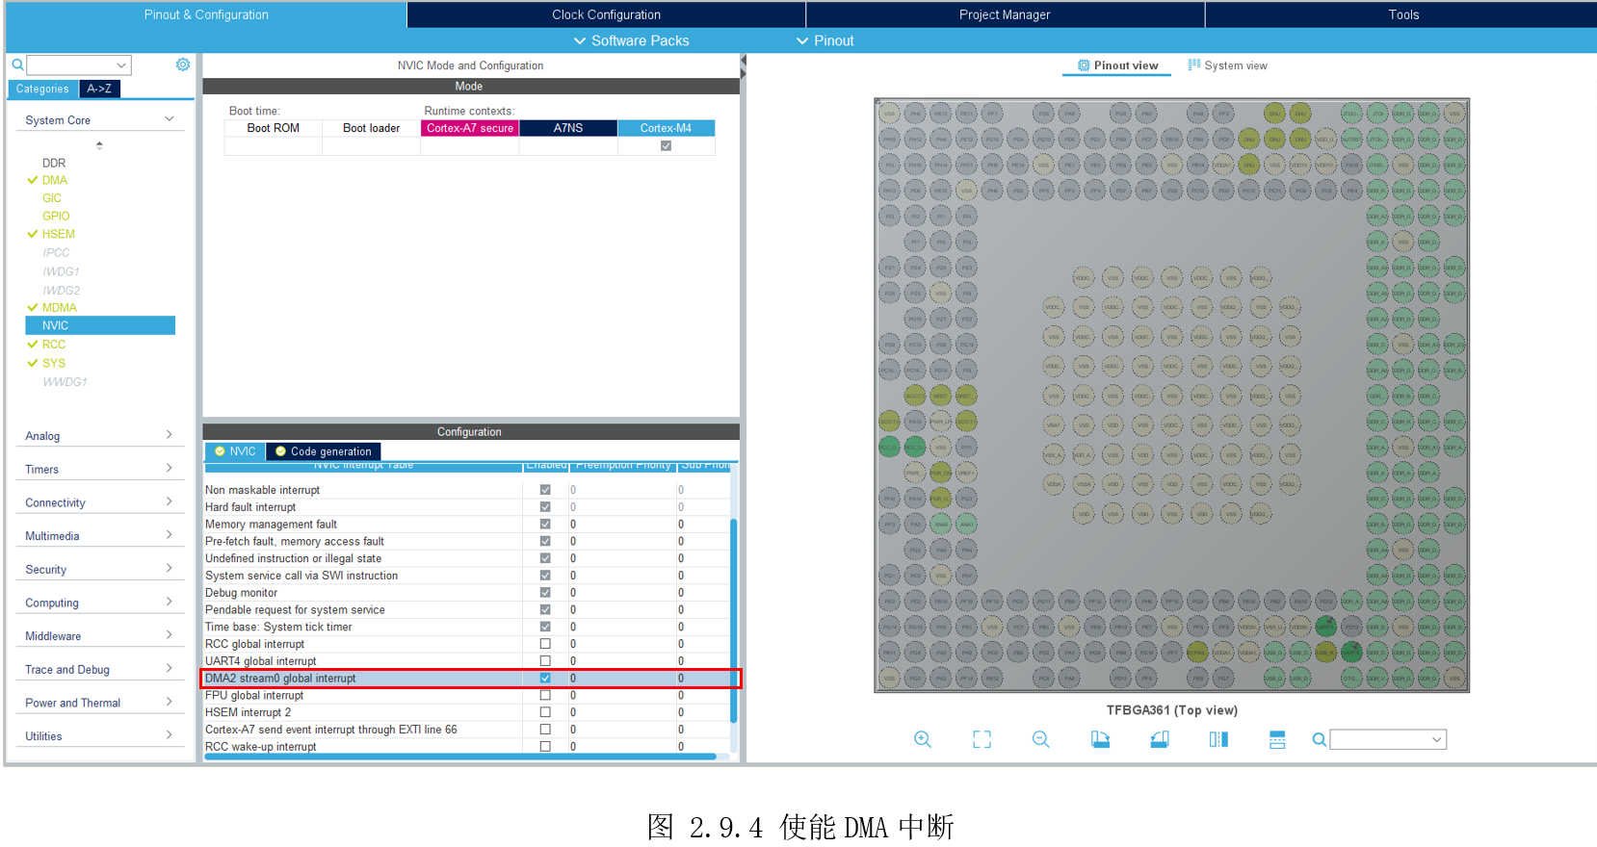Select RCC in the System Core list
The height and width of the screenshot is (847, 1597).
54,345
